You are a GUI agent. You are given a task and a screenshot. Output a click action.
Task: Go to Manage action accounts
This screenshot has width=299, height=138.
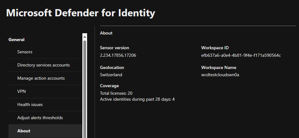(45, 78)
